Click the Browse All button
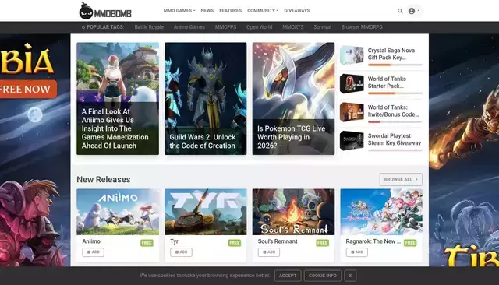This screenshot has height=285, width=499. click(x=401, y=180)
